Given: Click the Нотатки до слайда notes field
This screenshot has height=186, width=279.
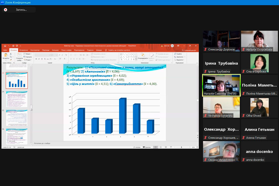Looking at the screenshot, I should (116, 143).
